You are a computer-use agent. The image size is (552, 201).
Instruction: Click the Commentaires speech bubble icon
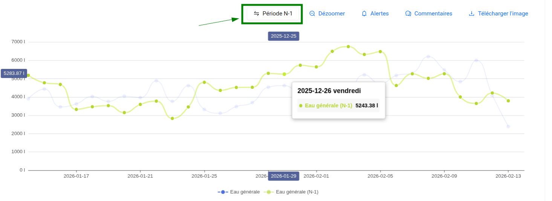(408, 14)
